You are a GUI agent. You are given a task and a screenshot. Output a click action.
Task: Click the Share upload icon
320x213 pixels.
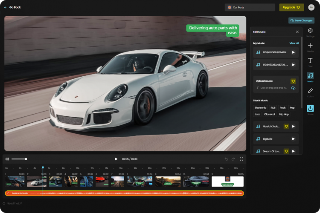point(310,108)
